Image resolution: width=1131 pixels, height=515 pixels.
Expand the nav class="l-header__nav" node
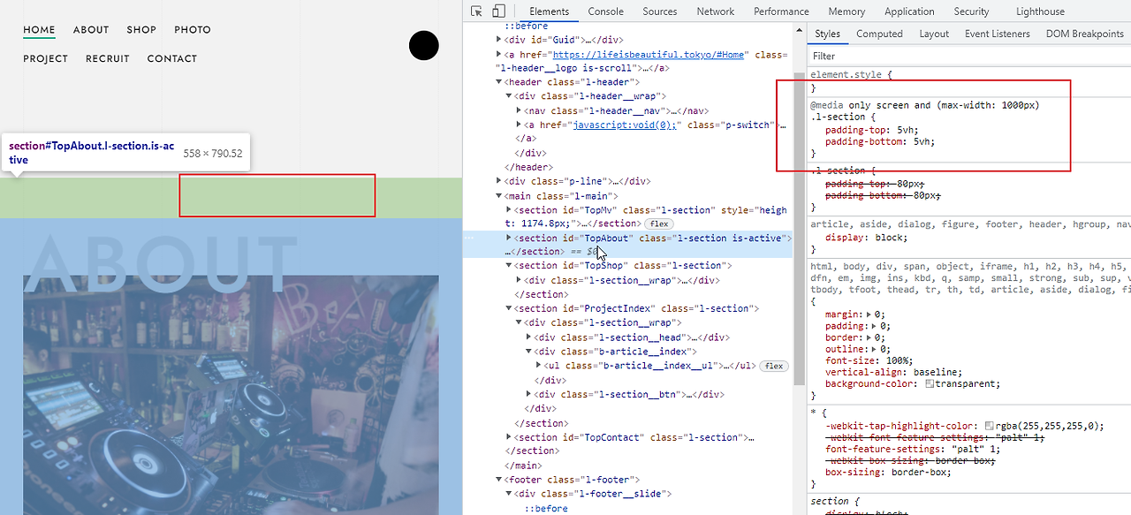tap(519, 111)
